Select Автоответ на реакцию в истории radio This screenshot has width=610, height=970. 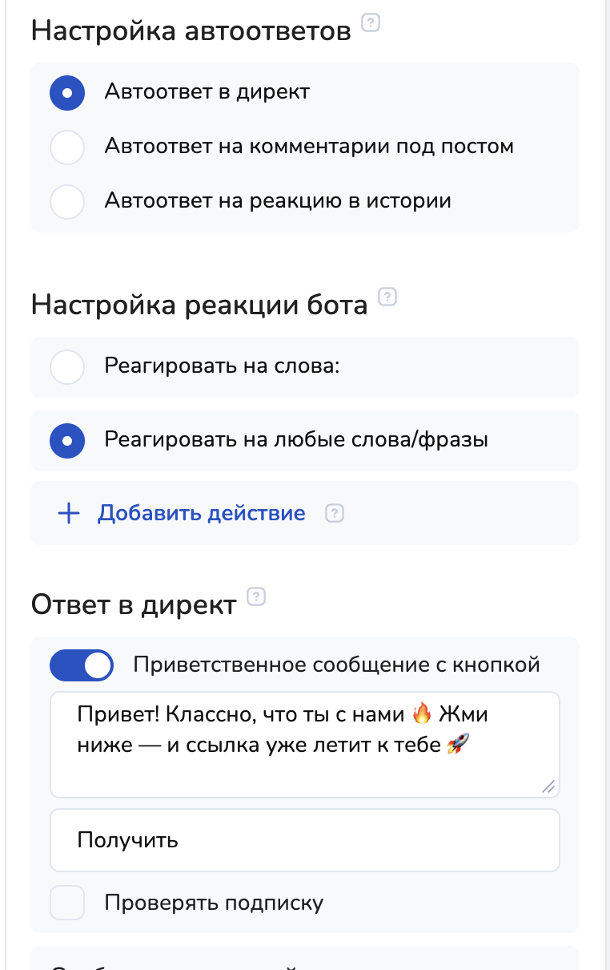pyautogui.click(x=67, y=201)
